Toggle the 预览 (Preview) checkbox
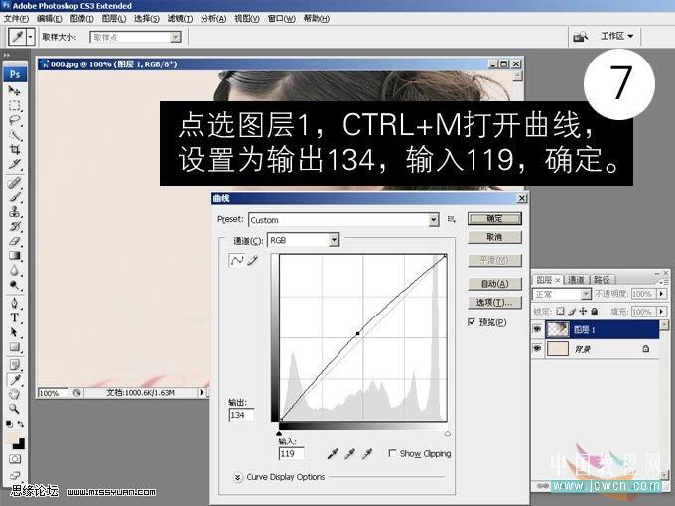The image size is (675, 506). [x=472, y=322]
